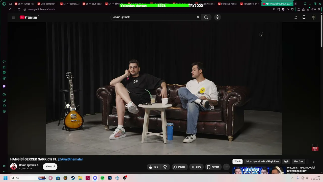The image size is (323, 182).
Task: Select the Size özel filter chip
Action: click(299, 162)
